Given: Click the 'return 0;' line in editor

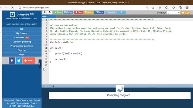Looking at the screenshot, I should pyautogui.click(x=61, y=59).
